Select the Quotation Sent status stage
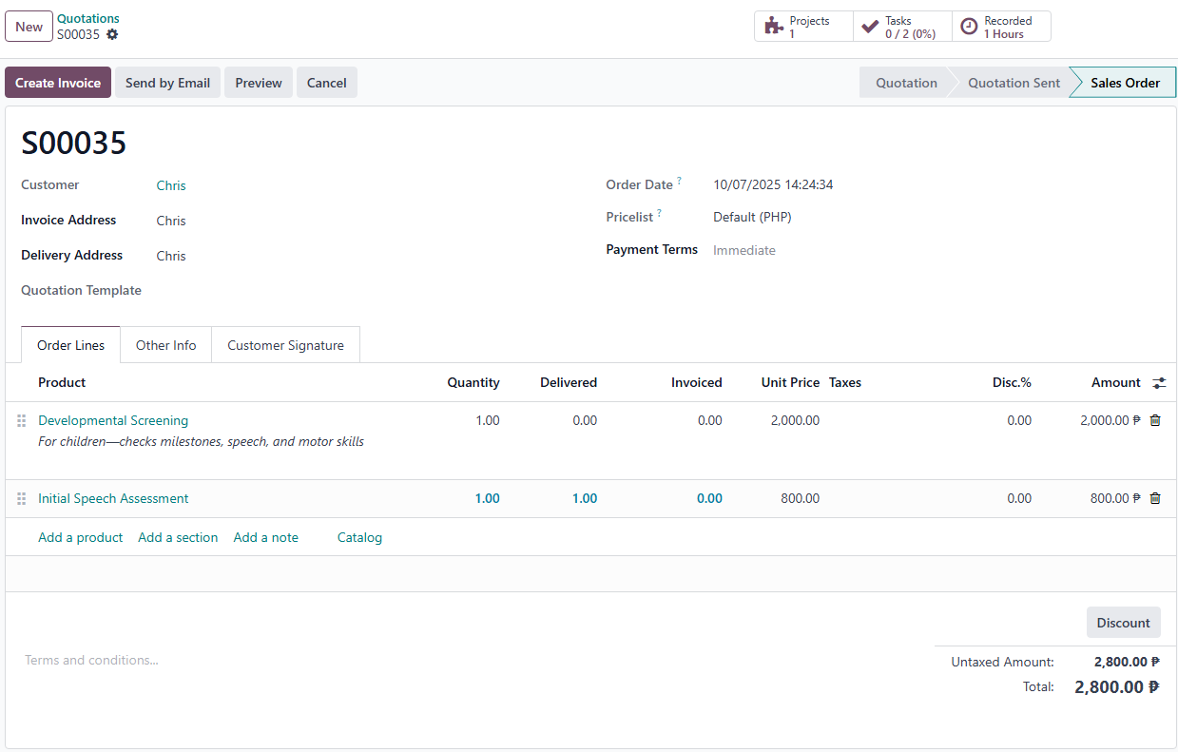This screenshot has height=752, width=1178. pos(1014,83)
